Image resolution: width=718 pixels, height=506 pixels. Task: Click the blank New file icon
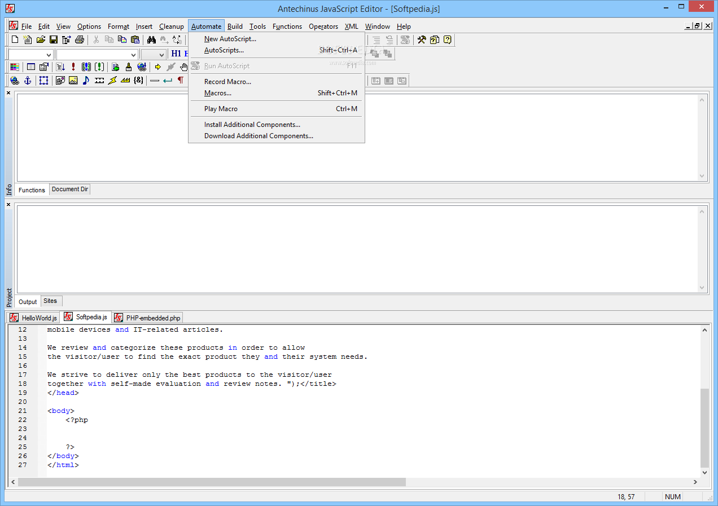(15, 39)
